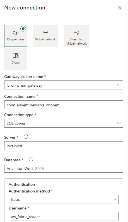Click the Authentication section title
Viewport: 128px width, 222px height.
(22, 184)
